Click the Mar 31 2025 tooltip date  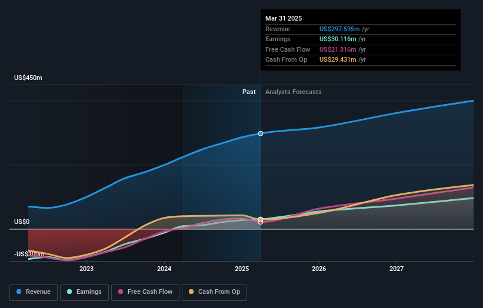(284, 18)
